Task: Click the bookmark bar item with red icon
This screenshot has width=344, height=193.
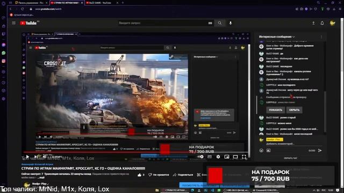Action: tap(21, 15)
